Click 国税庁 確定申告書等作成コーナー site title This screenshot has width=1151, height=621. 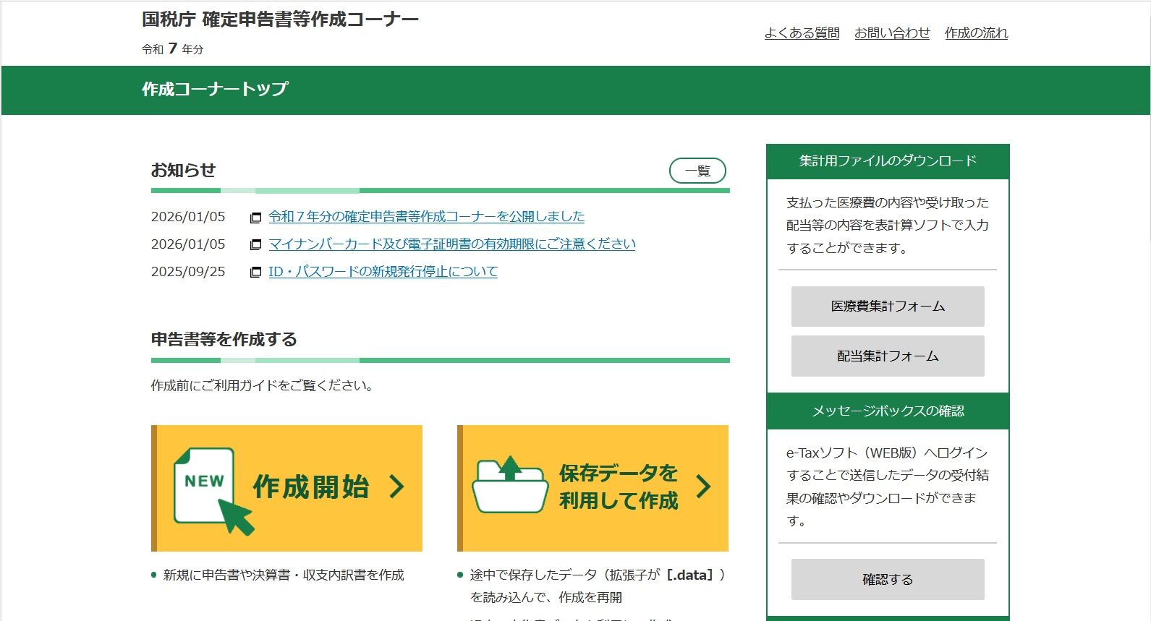click(280, 20)
